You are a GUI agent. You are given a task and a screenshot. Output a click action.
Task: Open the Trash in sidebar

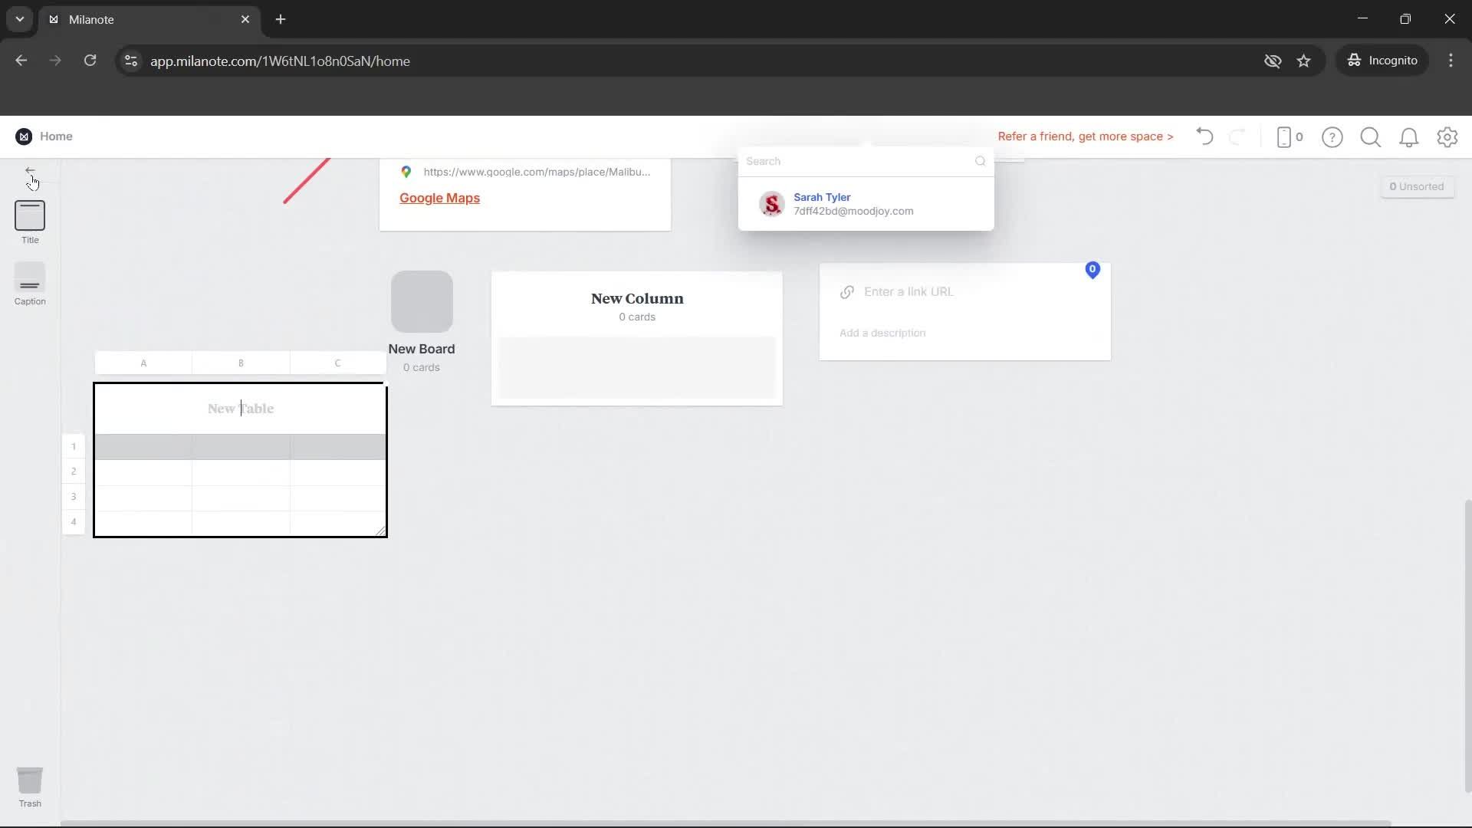[x=30, y=782]
